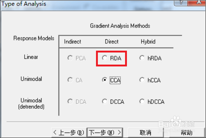Open help via the 帮助 button
The image size is (206, 138).
187,132
